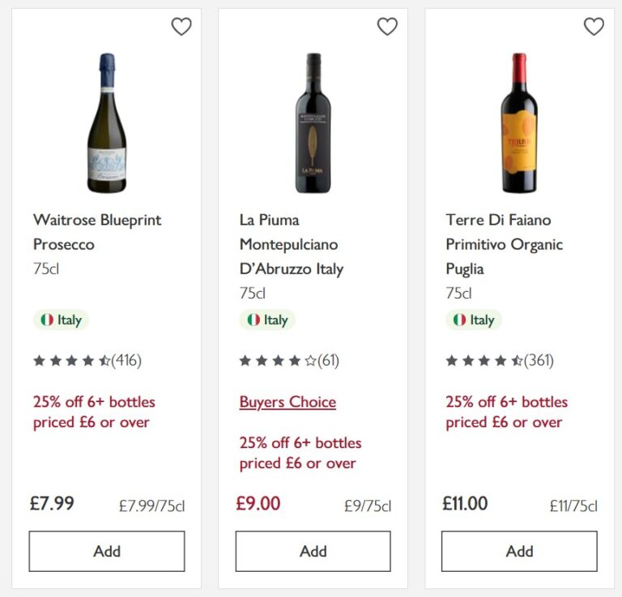Add Terre Di Faiano Primitivo to trolley
The image size is (622, 597).
(x=519, y=551)
